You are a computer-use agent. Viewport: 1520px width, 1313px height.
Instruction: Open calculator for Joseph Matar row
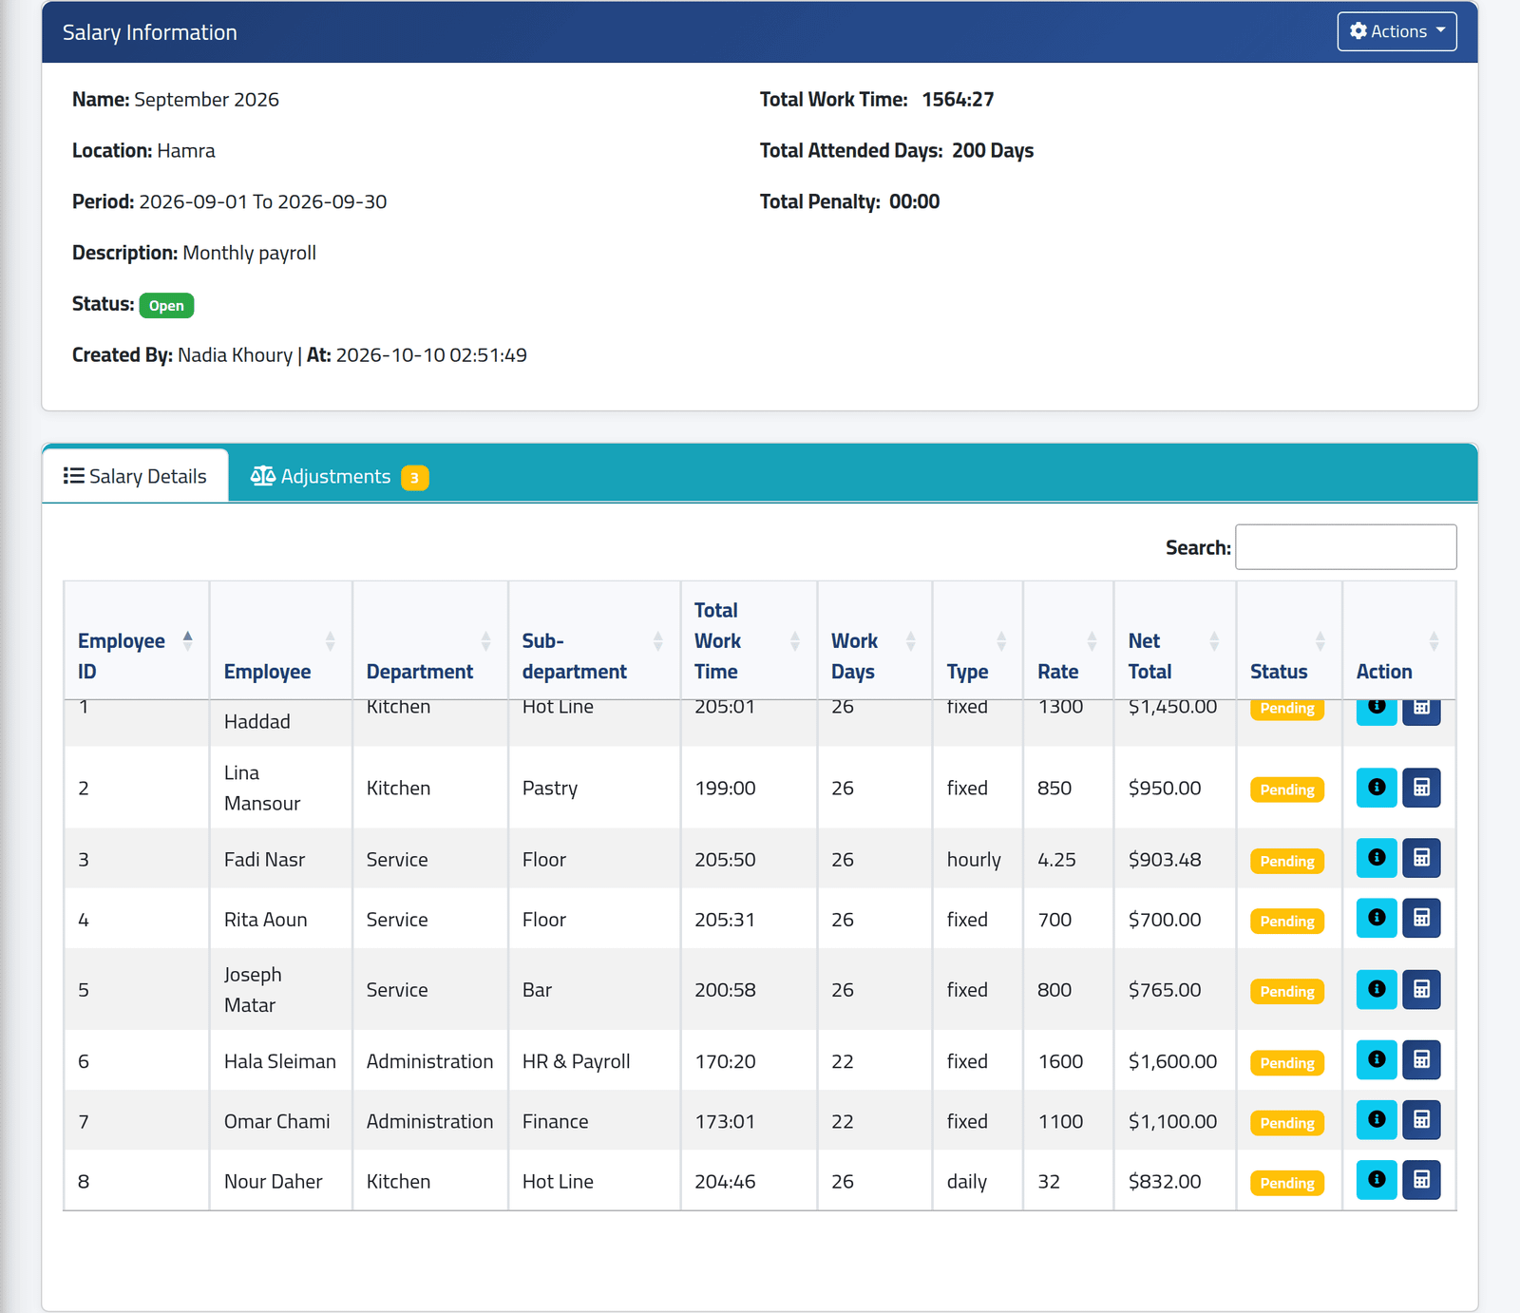point(1421,989)
